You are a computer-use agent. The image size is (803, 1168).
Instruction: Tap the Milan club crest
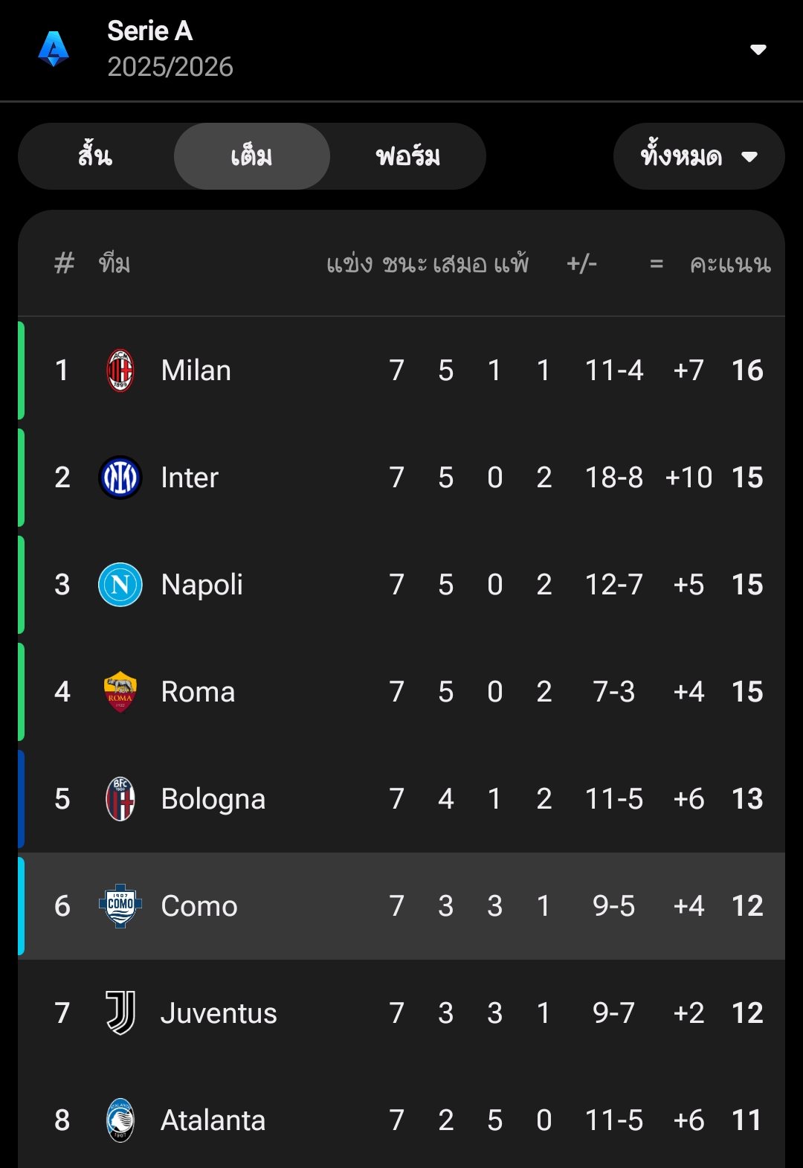(x=120, y=370)
